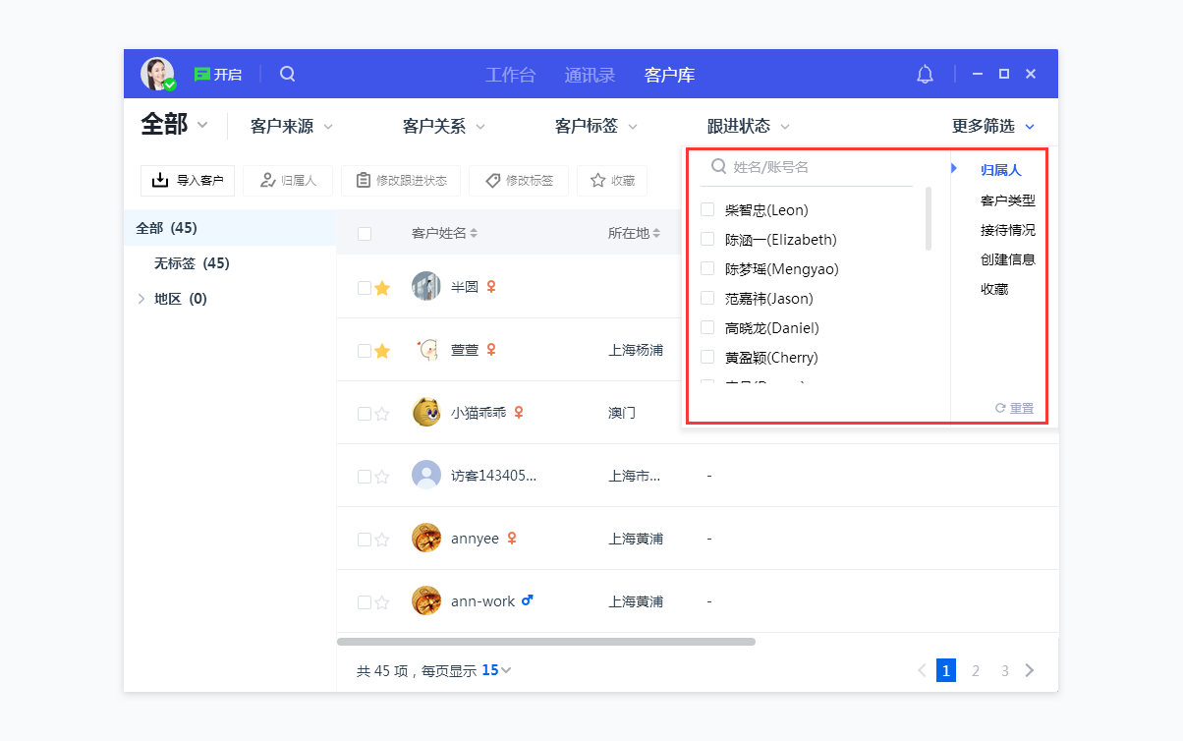Expand the 地区 (0) tree node

[141, 299]
